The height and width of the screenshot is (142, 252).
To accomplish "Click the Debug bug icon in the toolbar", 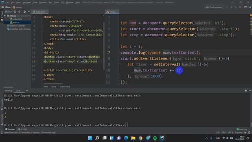I will tap(232, 7).
